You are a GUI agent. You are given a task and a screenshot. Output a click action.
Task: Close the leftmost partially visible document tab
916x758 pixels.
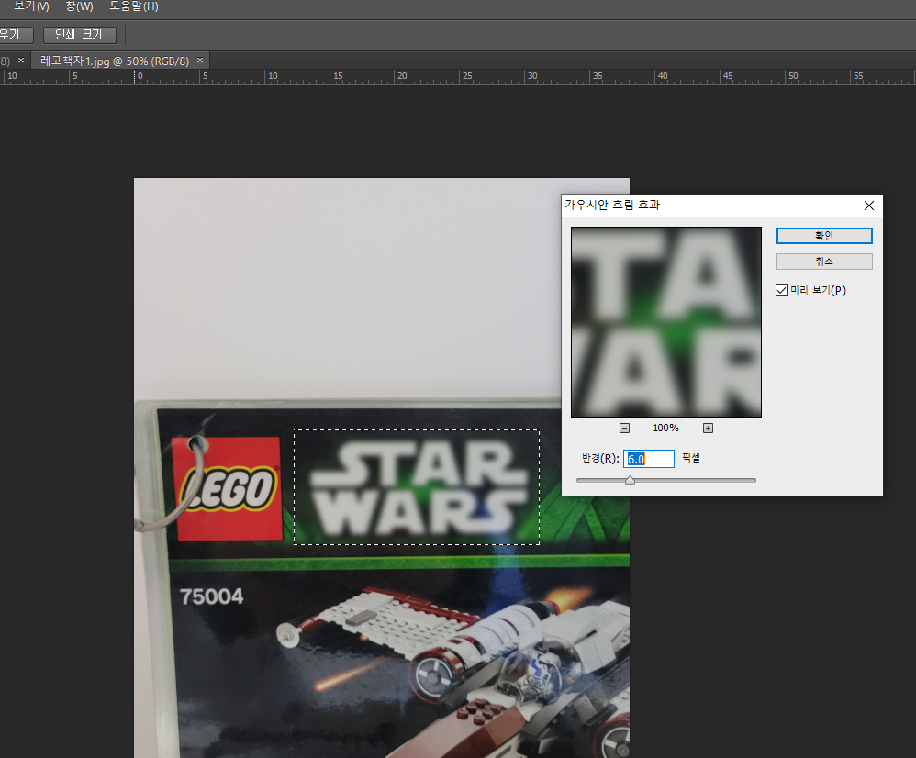(x=21, y=61)
